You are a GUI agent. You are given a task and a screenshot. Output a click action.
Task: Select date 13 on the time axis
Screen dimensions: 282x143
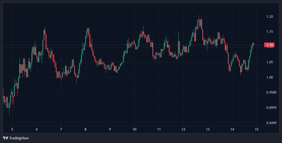[208, 129]
